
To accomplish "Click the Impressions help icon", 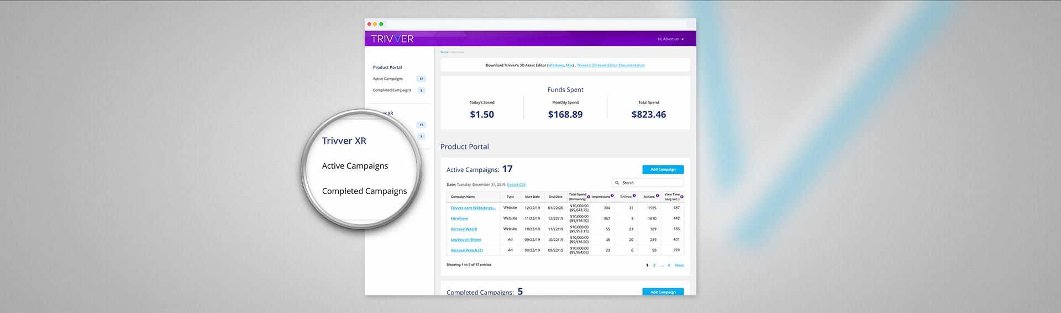I will (612, 196).
